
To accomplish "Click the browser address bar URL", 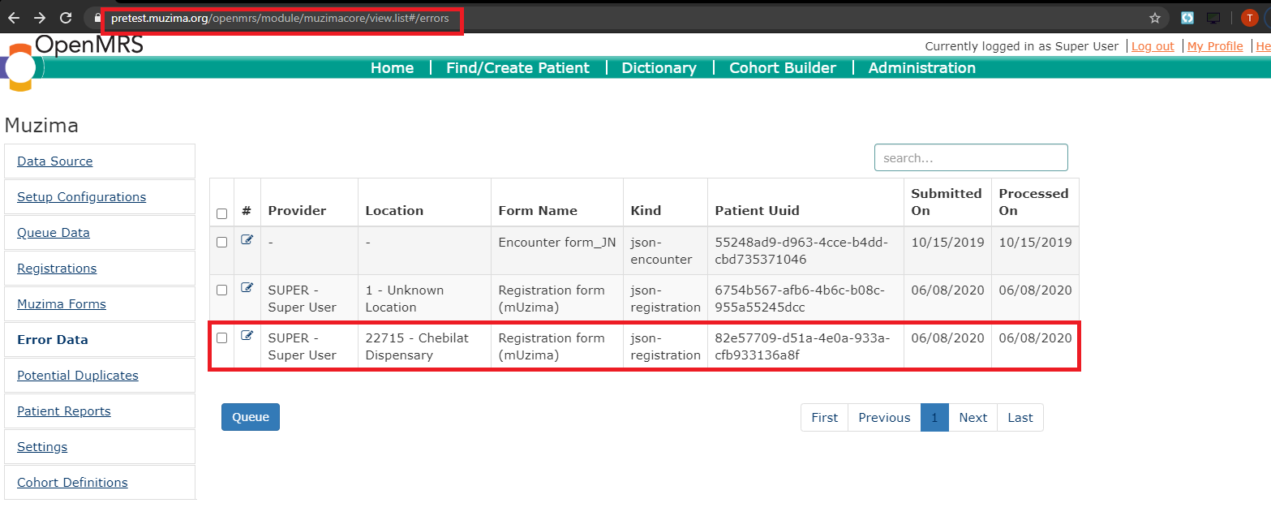I will pos(280,18).
